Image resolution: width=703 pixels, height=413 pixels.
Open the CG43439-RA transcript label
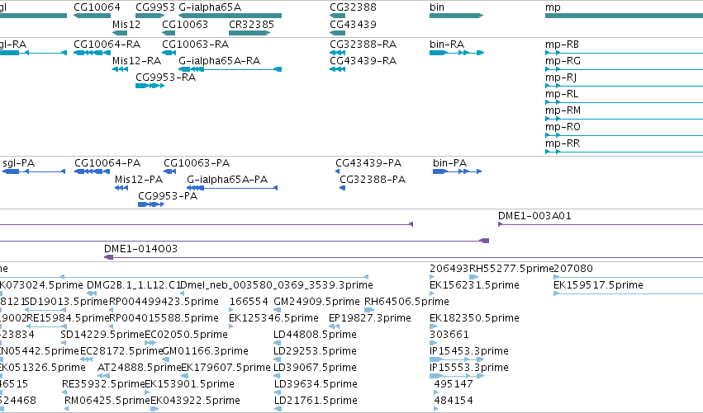[363, 60]
